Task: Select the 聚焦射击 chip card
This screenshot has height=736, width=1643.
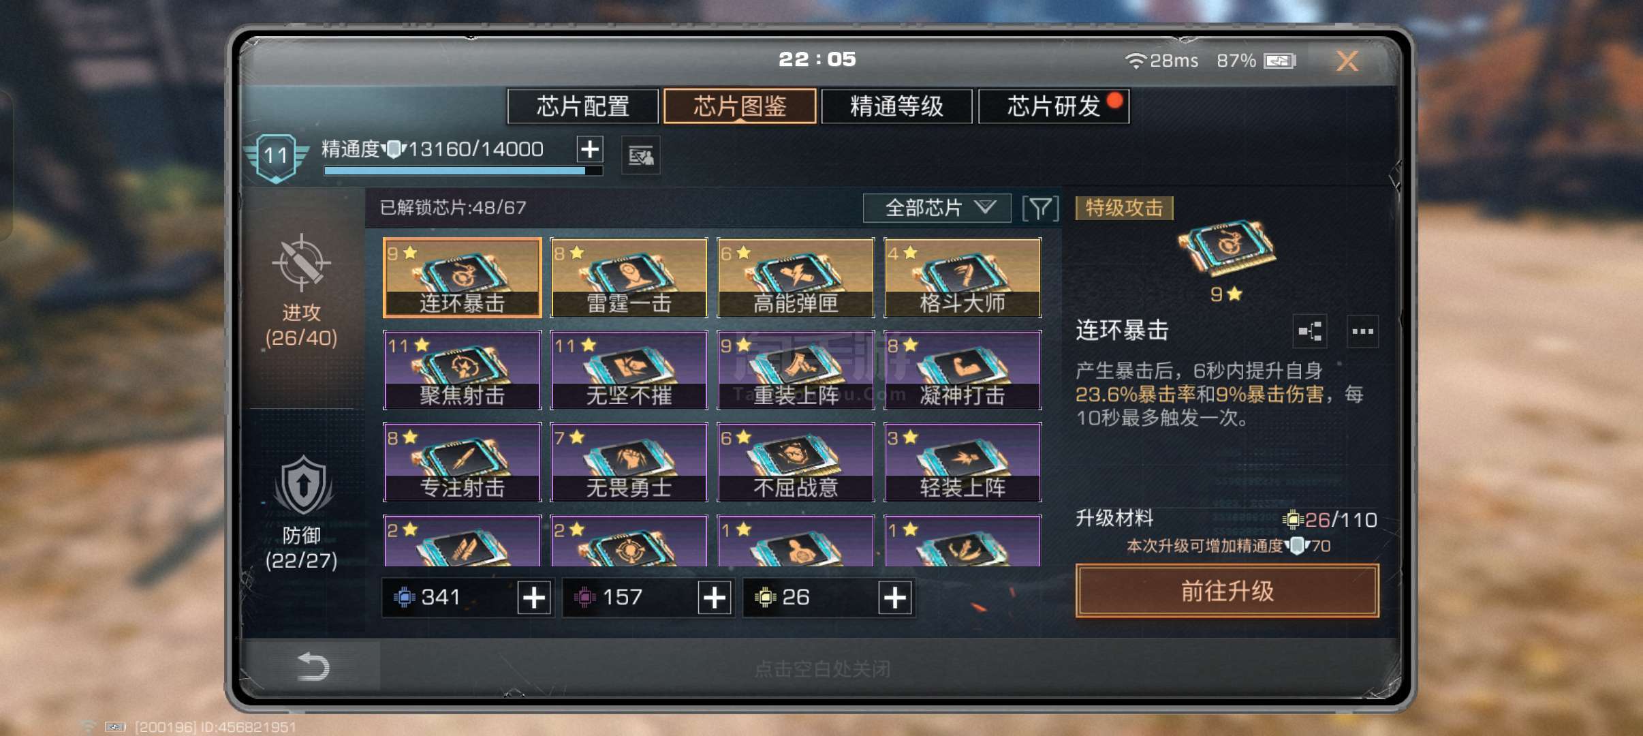Action: (463, 370)
